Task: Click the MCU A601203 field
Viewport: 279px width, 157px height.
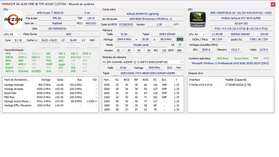Action: tap(91, 23)
